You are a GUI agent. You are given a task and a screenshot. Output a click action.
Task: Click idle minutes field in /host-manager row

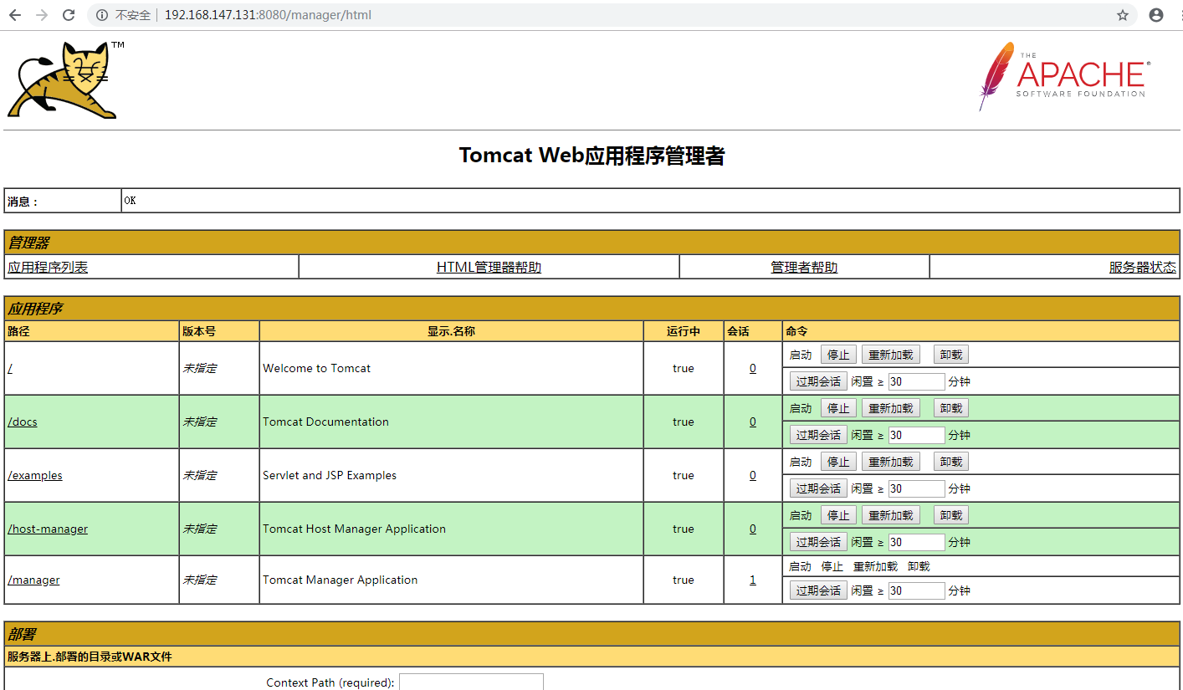click(916, 542)
